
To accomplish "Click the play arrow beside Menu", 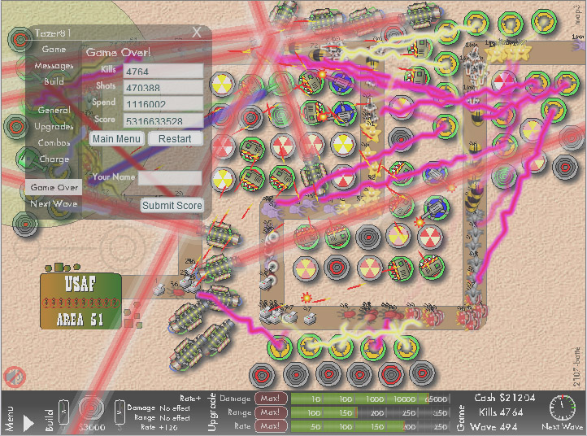I will tap(28, 423).
